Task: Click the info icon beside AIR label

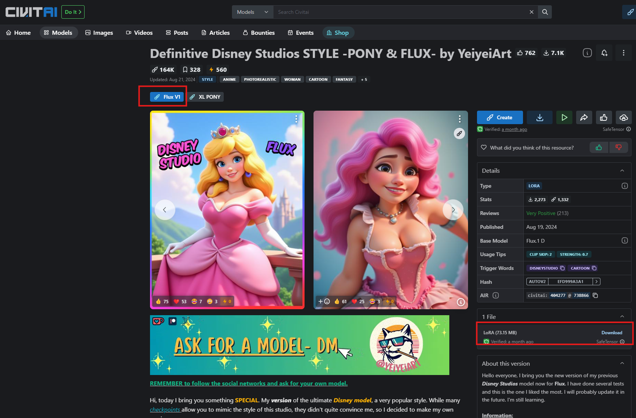Action: click(x=496, y=295)
